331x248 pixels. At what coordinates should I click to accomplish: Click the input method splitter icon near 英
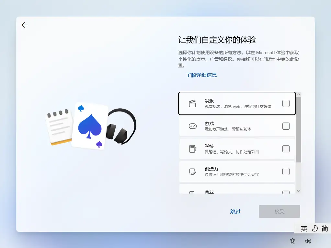(297, 228)
